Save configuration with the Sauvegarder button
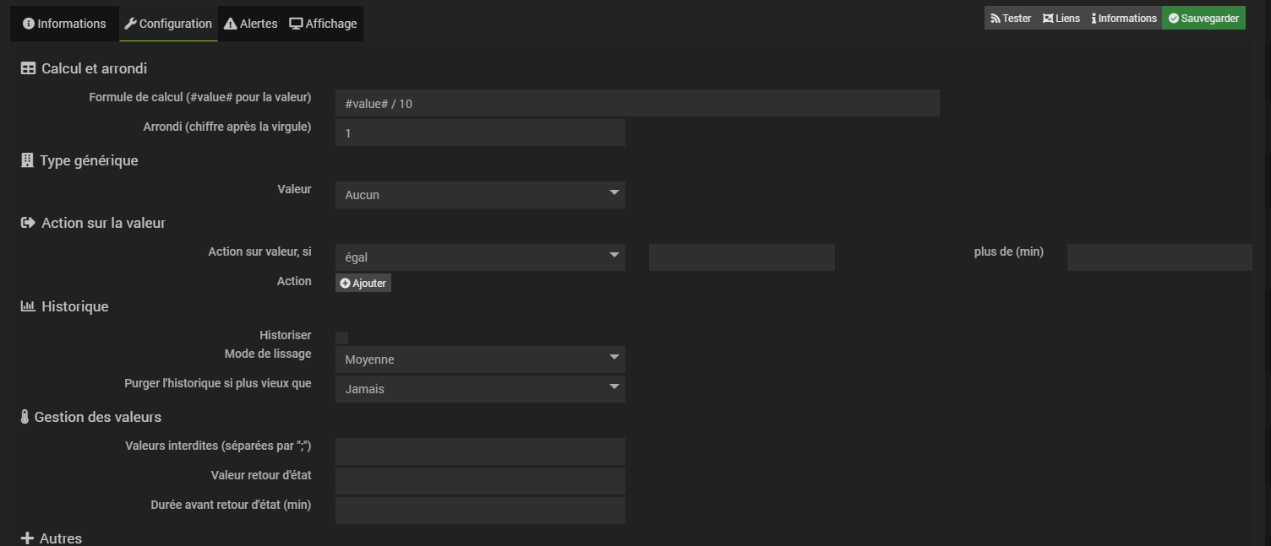The width and height of the screenshot is (1271, 546). coord(1203,19)
